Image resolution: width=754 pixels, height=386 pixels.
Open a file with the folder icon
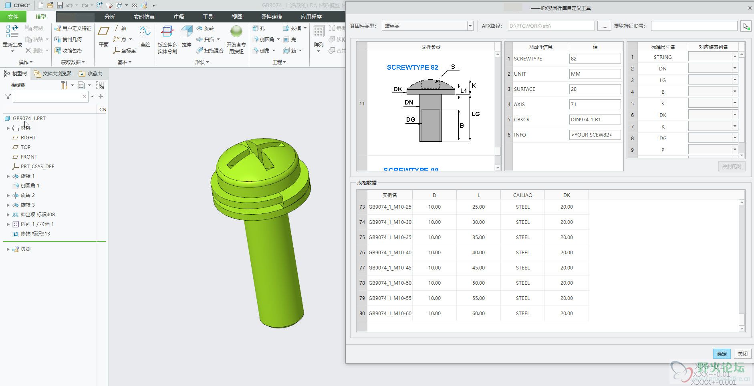click(x=50, y=5)
